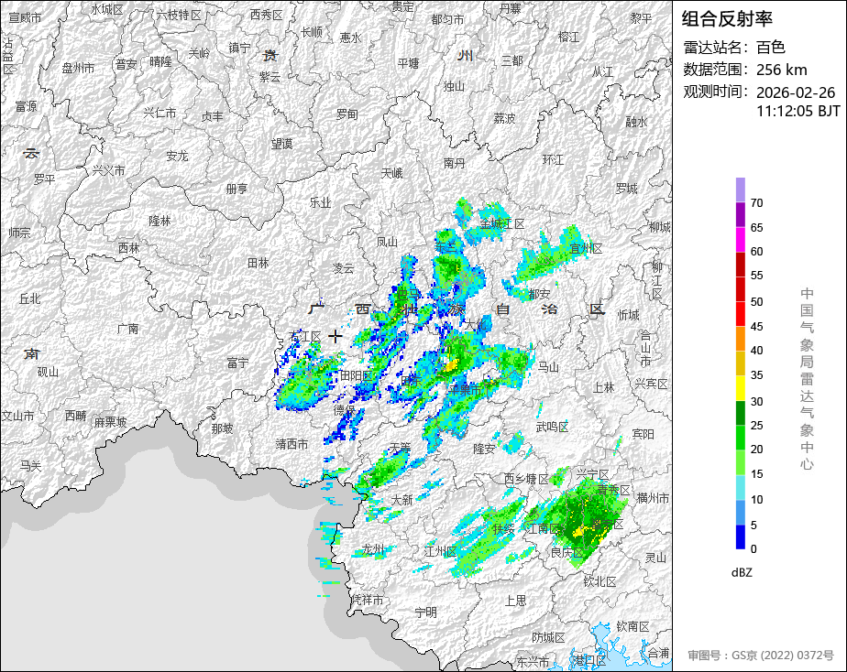The width and height of the screenshot is (847, 672).
Task: Click the 兴义市 map label
Action: pos(108,170)
